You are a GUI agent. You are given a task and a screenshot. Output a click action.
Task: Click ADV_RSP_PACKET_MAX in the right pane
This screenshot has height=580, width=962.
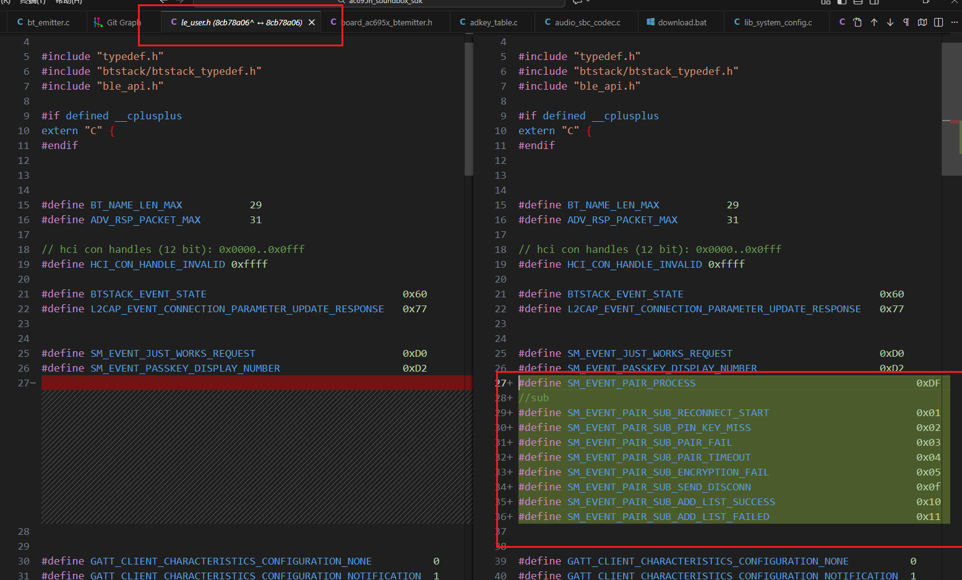click(622, 220)
